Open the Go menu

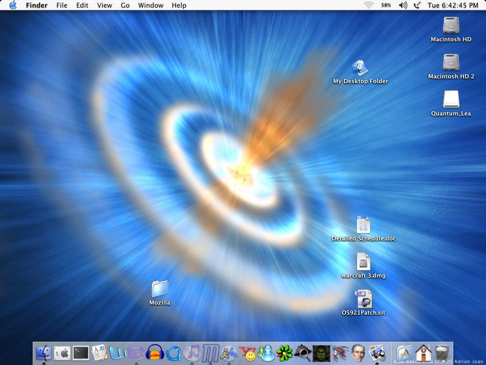(125, 5)
